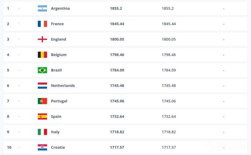Click the rank change dot beside Portugal
251x155 pixels.
click(19, 101)
